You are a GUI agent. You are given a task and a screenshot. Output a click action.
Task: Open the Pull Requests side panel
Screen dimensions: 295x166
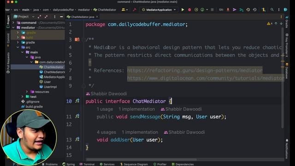click(x=8, y=63)
